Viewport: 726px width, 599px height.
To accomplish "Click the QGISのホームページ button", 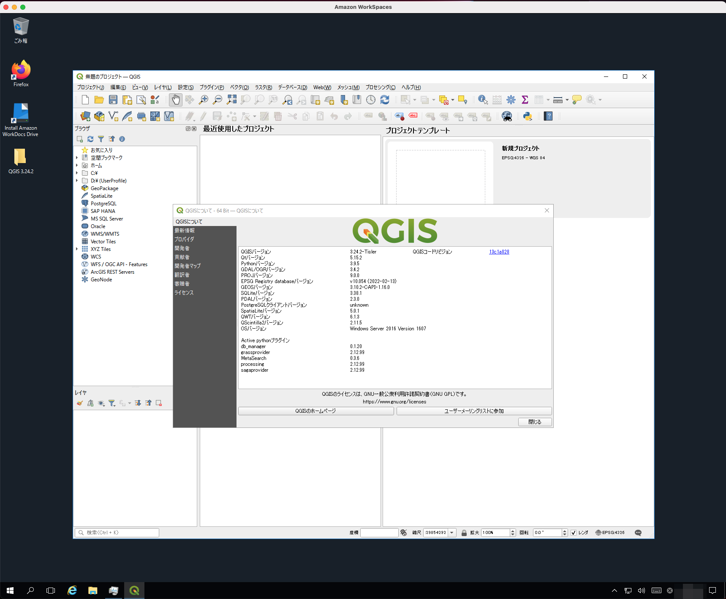I will (316, 411).
